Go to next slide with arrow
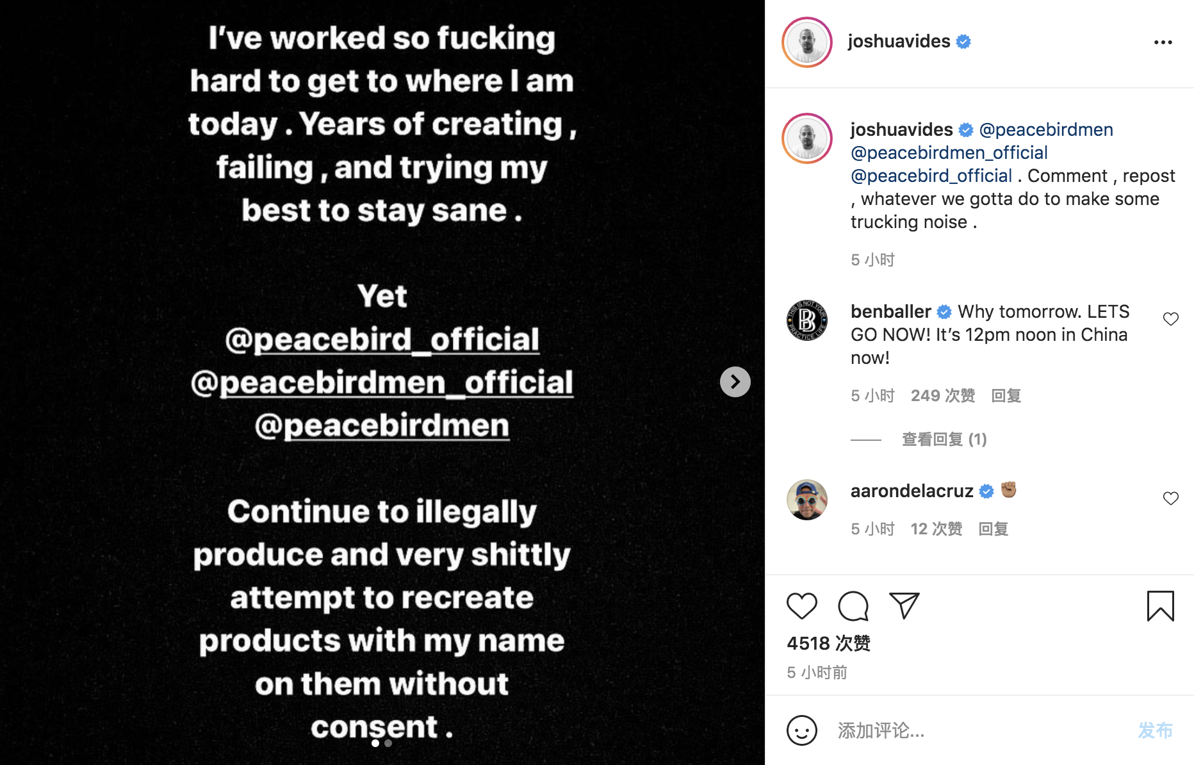 (735, 382)
